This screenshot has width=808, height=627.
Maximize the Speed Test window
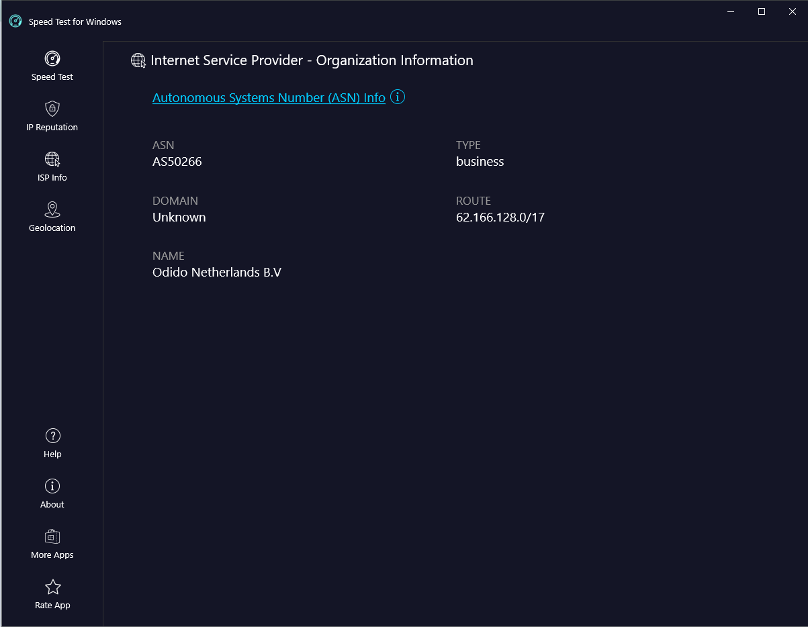coord(762,11)
